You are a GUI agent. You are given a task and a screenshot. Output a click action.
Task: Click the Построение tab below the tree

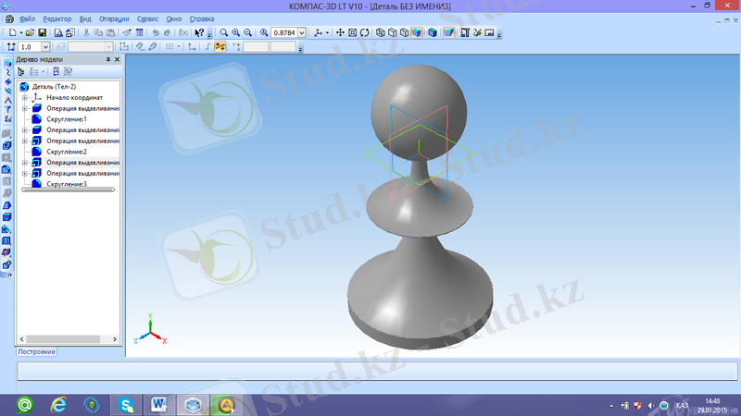[37, 352]
